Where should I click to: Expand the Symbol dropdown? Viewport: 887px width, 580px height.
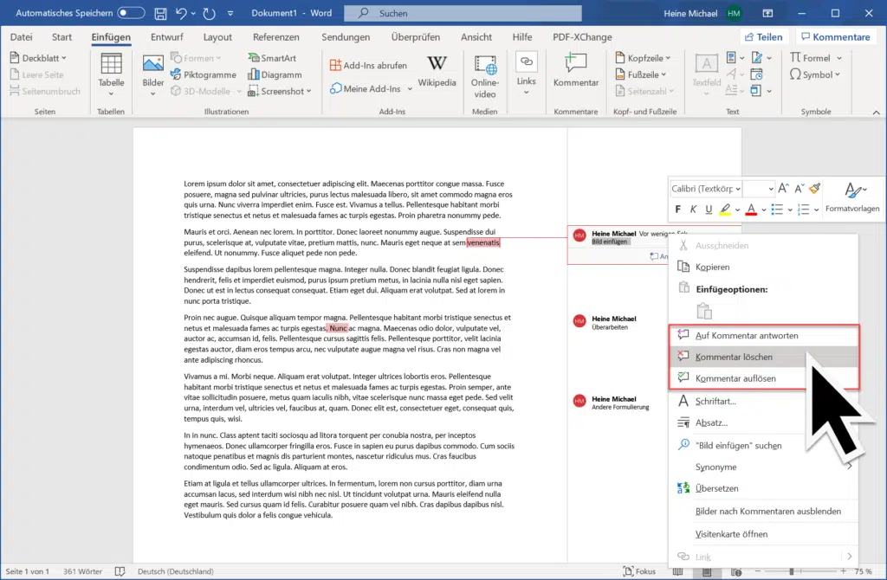(838, 74)
